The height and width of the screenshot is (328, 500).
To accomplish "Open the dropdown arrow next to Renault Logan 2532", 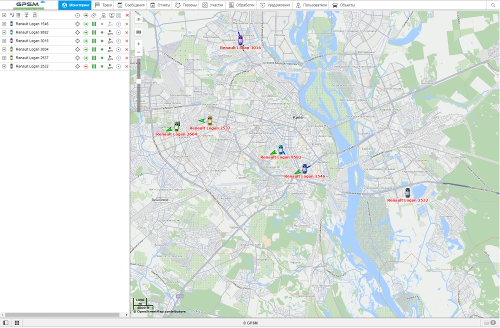I will pyautogui.click(x=118, y=66).
